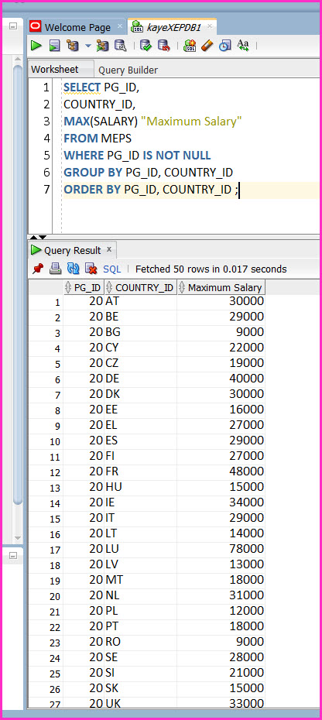Open an Unshared SQL Worksheet
Image resolution: width=322 pixels, height=720 pixels.
(190, 45)
